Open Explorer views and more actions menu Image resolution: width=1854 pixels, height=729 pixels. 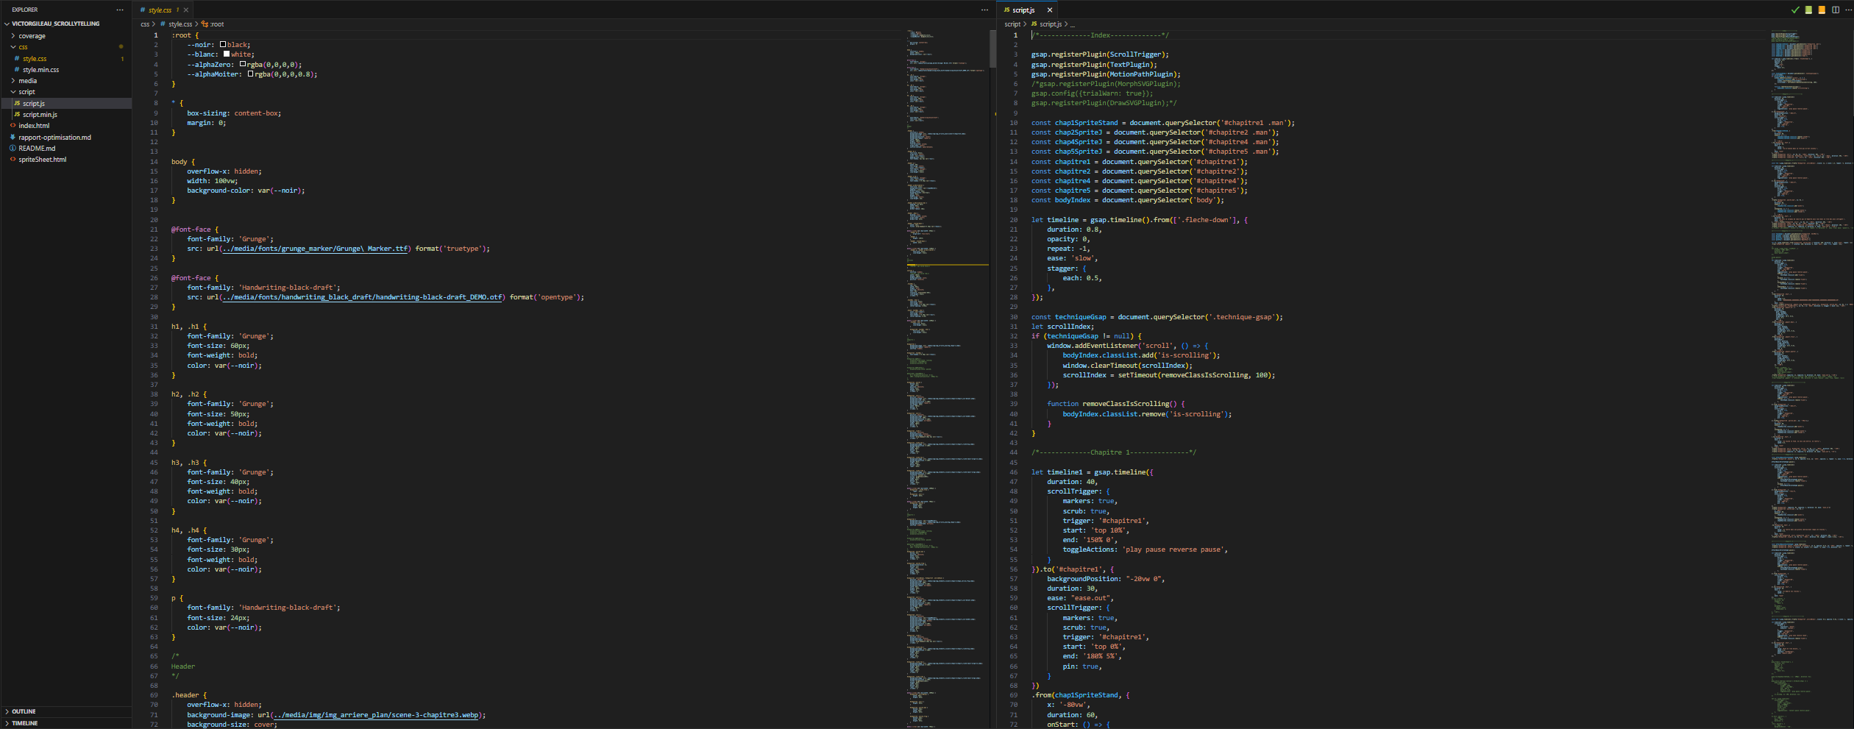[x=119, y=10]
